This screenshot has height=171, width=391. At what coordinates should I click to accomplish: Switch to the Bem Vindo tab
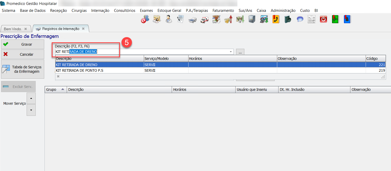(13, 29)
